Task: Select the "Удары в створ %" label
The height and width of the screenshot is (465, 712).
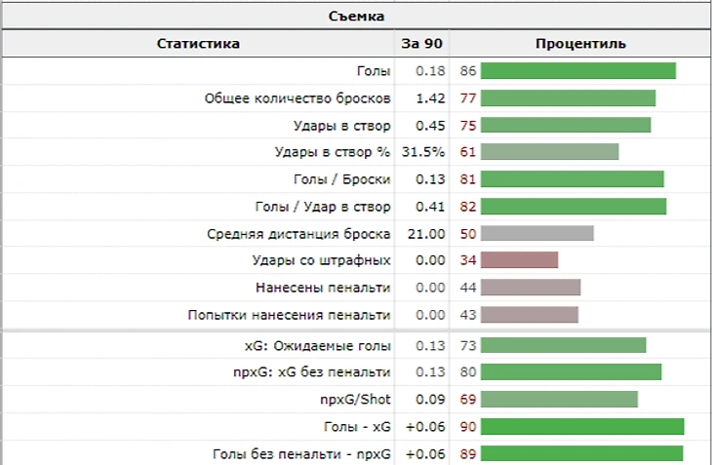Action: pyautogui.click(x=333, y=152)
